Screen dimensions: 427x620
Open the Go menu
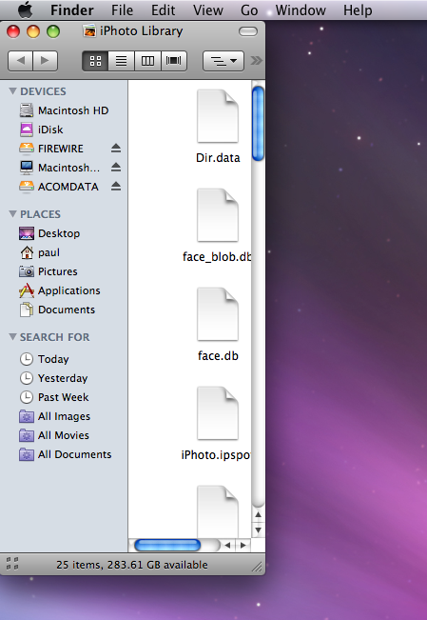(x=249, y=10)
